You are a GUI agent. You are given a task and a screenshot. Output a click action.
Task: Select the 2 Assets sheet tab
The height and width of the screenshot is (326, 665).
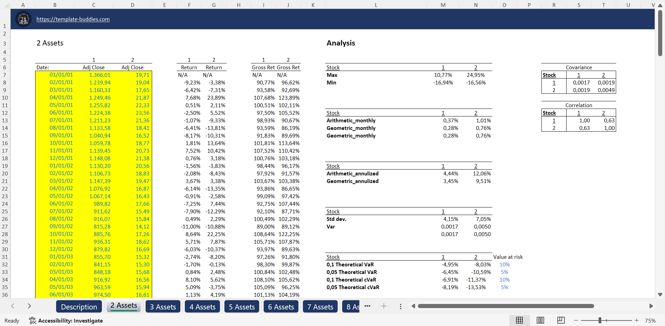coord(124,306)
